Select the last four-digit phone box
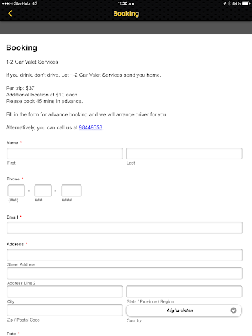The height and width of the screenshot is (336, 252). [72, 190]
